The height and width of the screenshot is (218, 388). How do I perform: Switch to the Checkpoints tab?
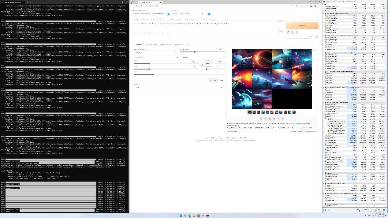pos(178,45)
